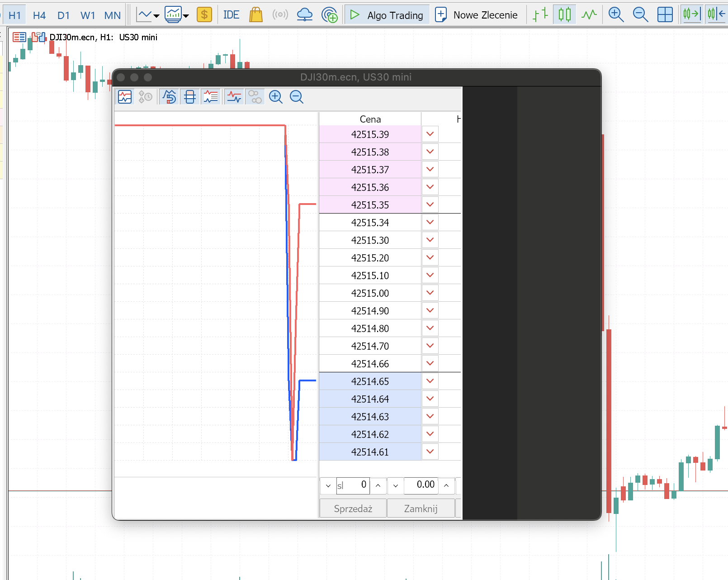Select price row 42515.38
The height and width of the screenshot is (580, 728).
pyautogui.click(x=370, y=152)
